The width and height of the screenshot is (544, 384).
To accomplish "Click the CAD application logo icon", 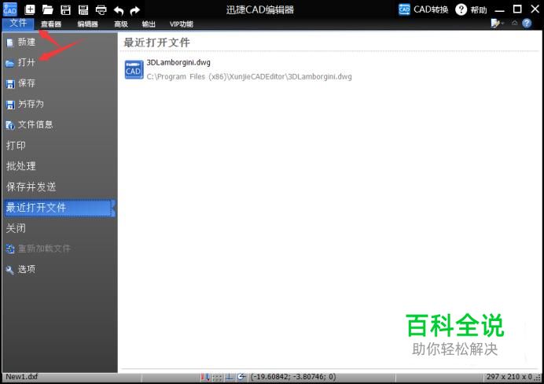I will (x=9, y=9).
